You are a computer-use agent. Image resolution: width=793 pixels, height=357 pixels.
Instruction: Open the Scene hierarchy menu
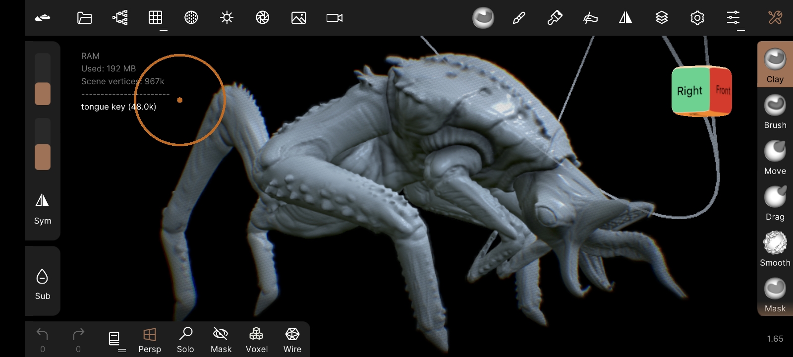120,18
